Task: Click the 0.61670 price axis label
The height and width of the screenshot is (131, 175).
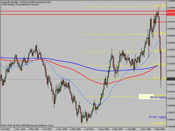Action: [x=171, y=92]
